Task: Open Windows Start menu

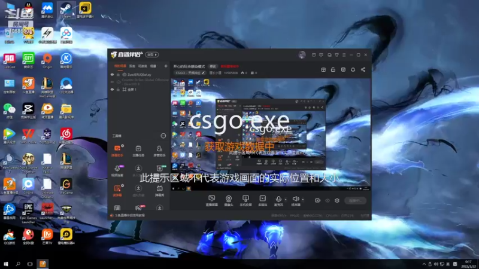Action: coord(6,264)
